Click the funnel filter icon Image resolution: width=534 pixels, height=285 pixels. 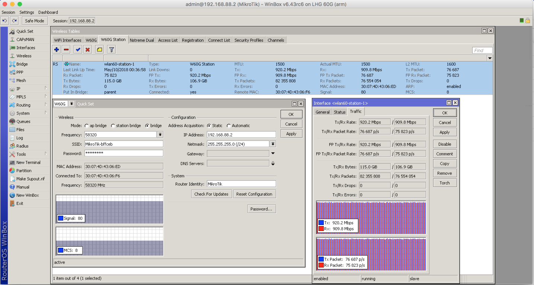111,50
